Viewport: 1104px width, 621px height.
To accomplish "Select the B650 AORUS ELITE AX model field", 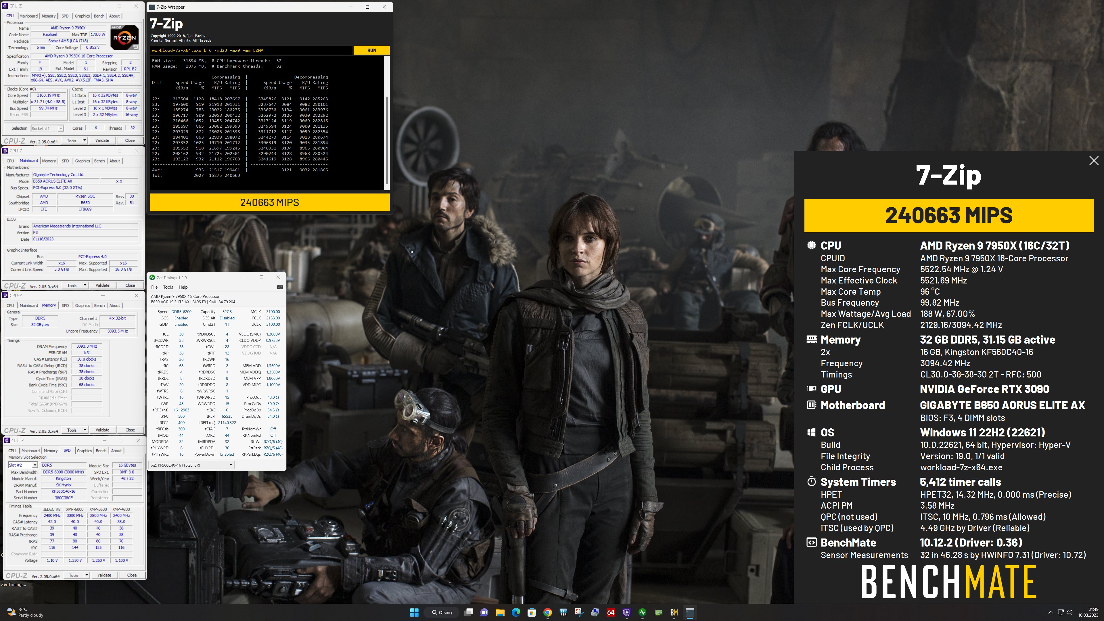I will click(66, 181).
